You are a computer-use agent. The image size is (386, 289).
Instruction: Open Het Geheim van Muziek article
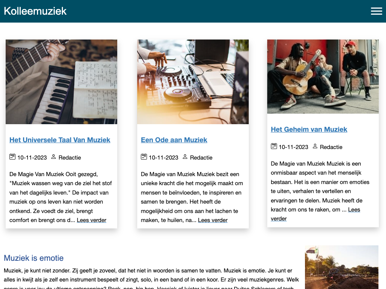point(309,129)
